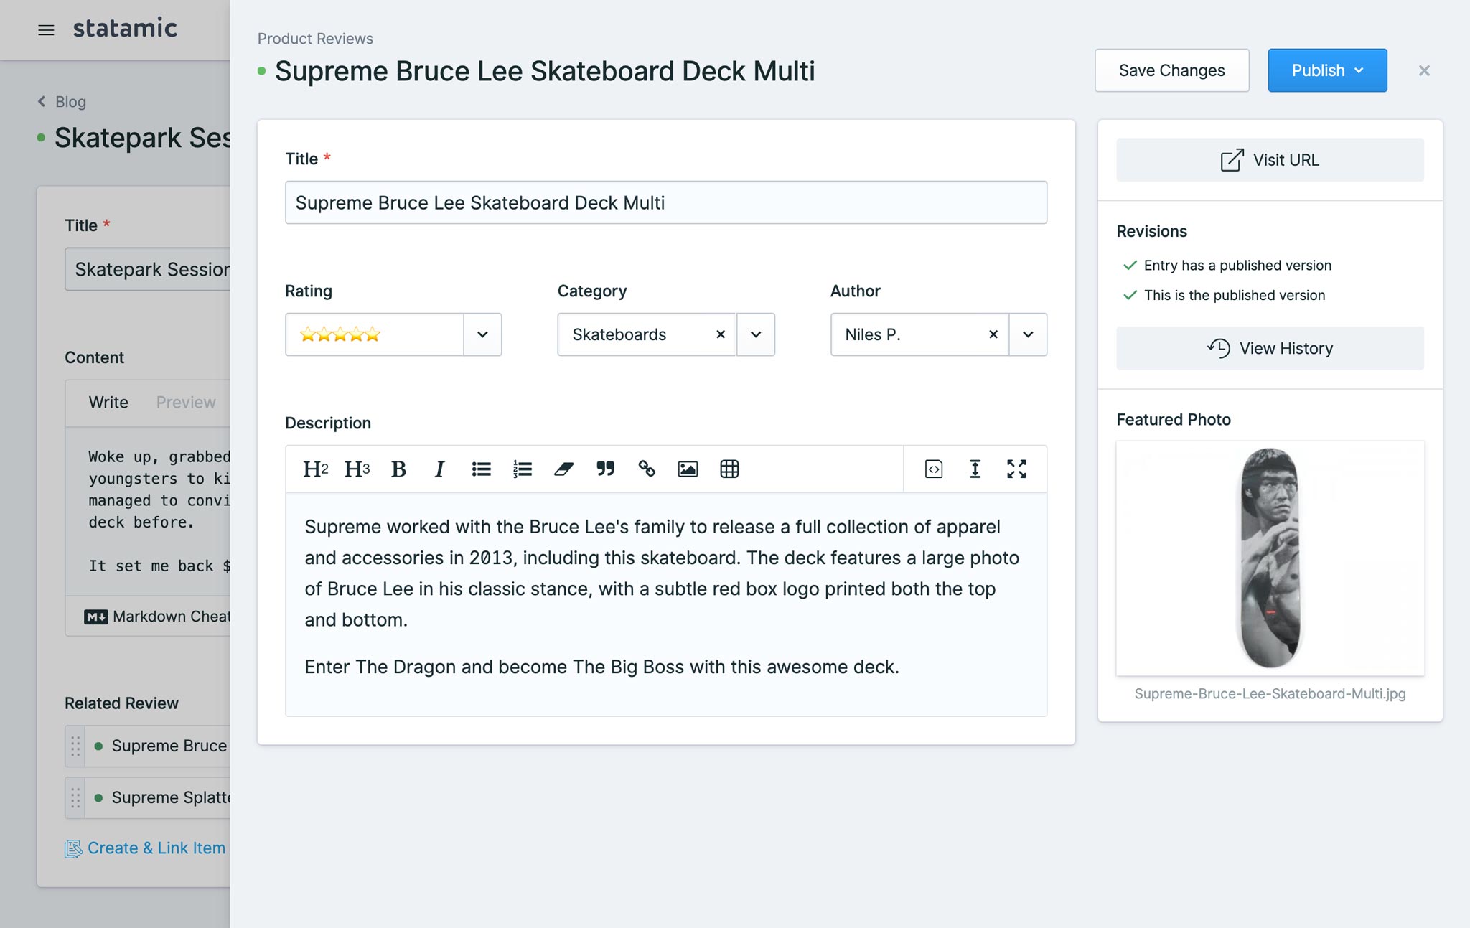Expand the Category dropdown
This screenshot has width=1470, height=928.
(x=755, y=334)
